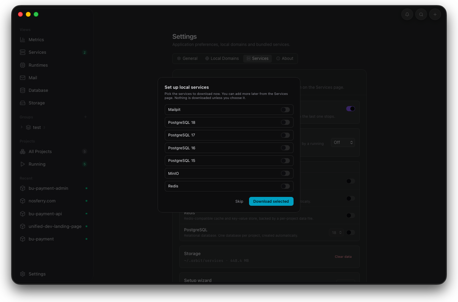Click the info icon on About tab
Screen dimensions: 458x302
[x=278, y=58]
